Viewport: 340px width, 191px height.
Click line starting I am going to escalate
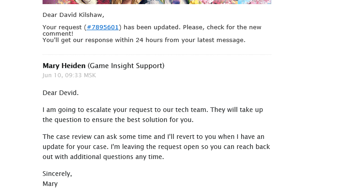pyautogui.click(x=153, y=110)
